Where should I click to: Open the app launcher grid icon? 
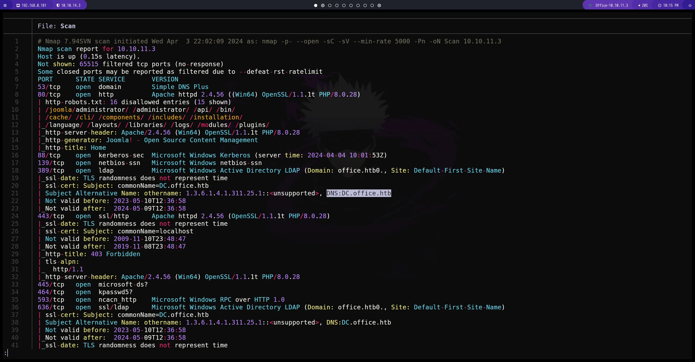click(x=5, y=5)
